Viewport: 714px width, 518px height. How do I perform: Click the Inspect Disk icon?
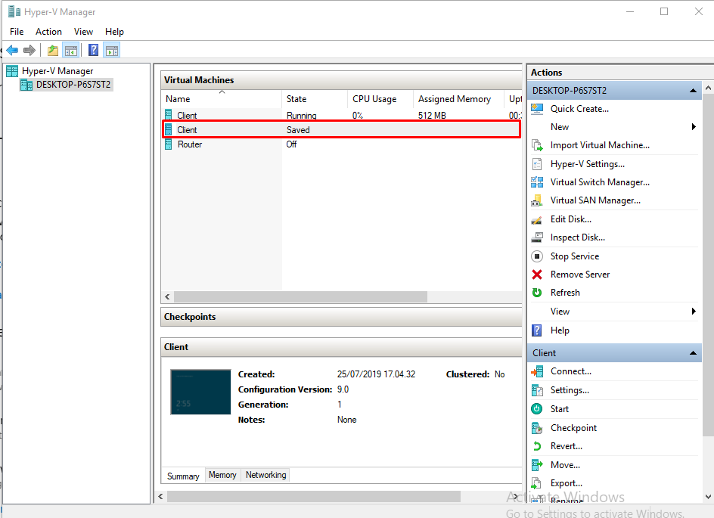point(537,237)
